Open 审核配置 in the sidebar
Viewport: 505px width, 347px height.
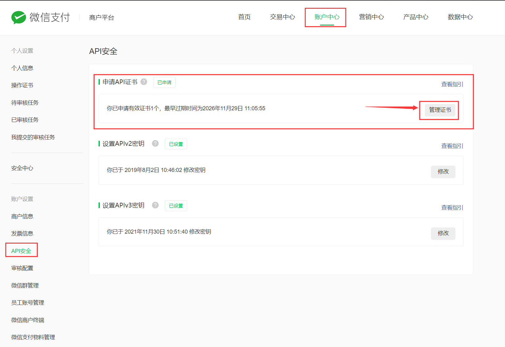(x=22, y=268)
